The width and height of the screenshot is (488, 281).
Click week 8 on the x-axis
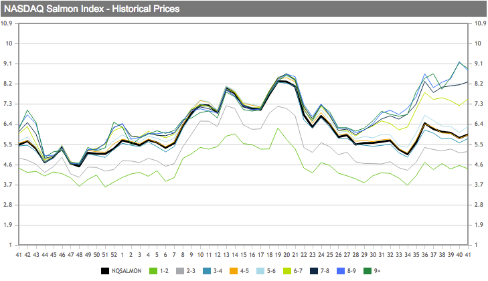[183, 255]
